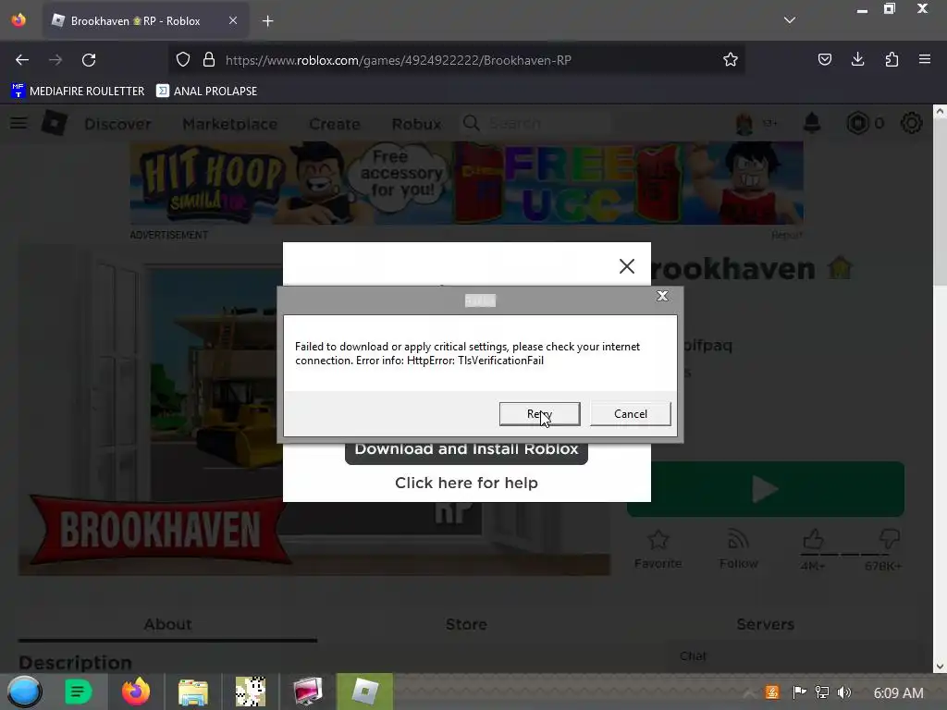Viewport: 947px width, 710px height.
Task: Select the Brookhaven RP - Roblox tab
Action: click(145, 20)
